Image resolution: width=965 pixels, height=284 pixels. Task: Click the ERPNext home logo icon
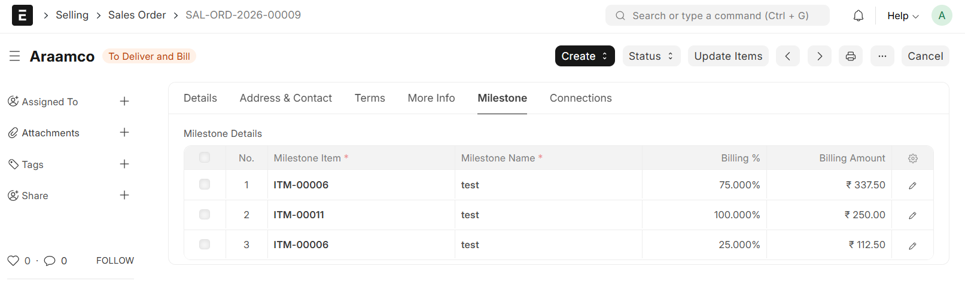pyautogui.click(x=22, y=16)
